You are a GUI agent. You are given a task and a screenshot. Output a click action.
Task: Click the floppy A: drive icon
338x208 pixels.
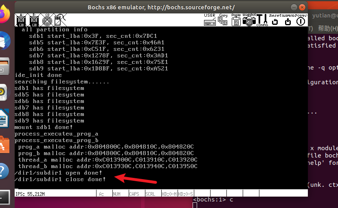coord(21,20)
